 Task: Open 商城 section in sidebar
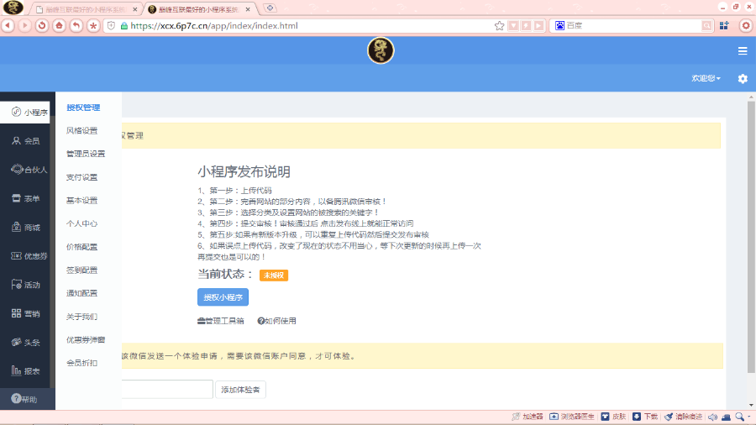[x=25, y=227]
